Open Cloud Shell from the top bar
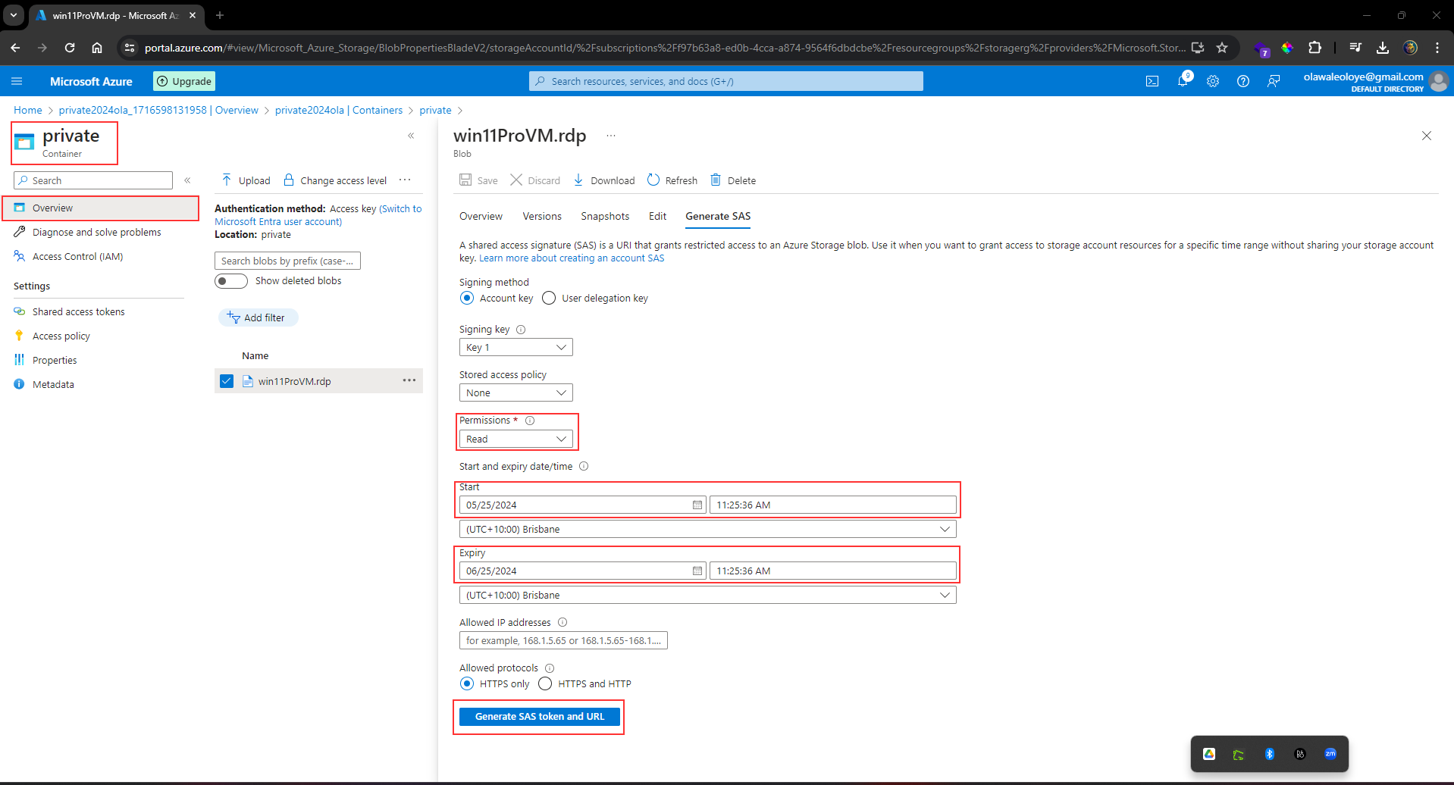Viewport: 1454px width, 785px height. (x=1152, y=81)
